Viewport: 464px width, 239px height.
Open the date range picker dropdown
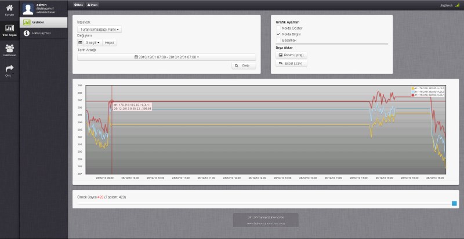click(166, 57)
